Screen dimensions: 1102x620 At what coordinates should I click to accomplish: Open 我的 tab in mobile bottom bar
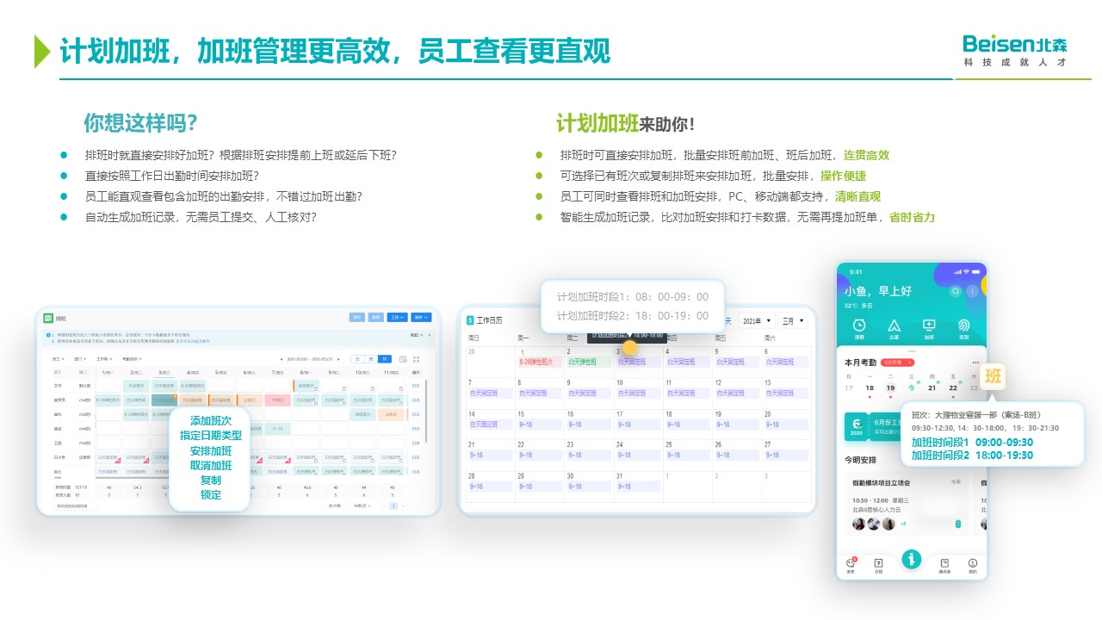click(972, 565)
